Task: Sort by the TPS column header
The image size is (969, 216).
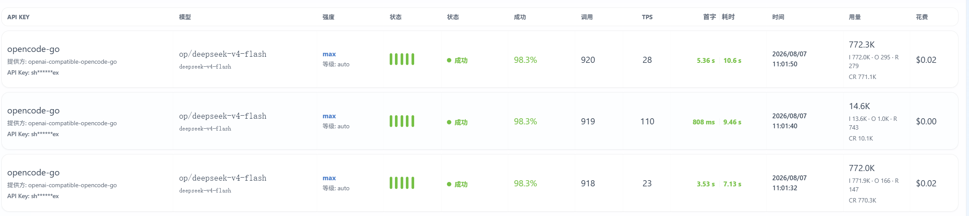Action: tap(647, 17)
